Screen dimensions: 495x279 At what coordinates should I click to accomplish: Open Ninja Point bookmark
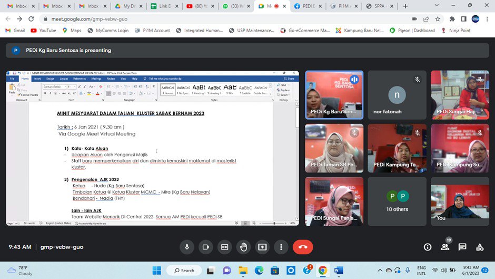click(x=456, y=31)
